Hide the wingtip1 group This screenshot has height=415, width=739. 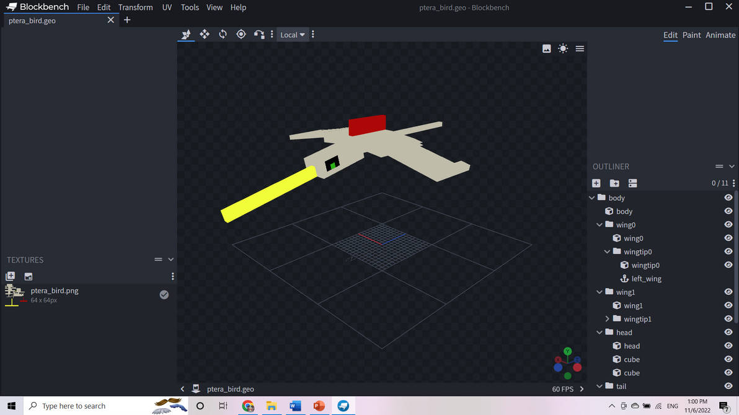pos(728,319)
